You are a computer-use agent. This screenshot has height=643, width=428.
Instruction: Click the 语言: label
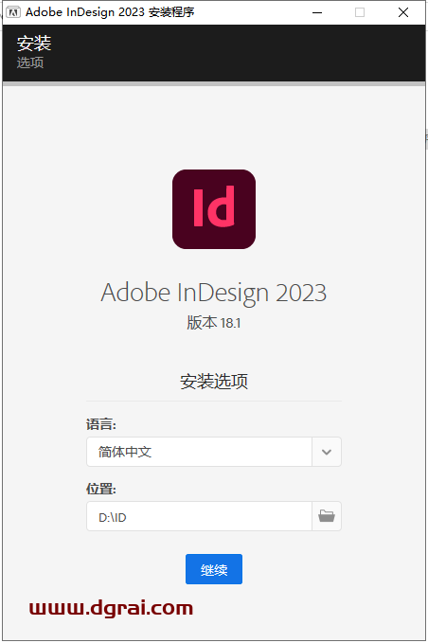coord(101,424)
